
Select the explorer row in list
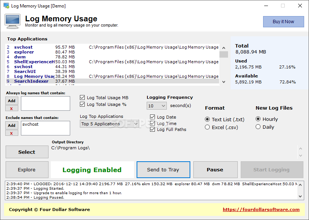(112, 52)
